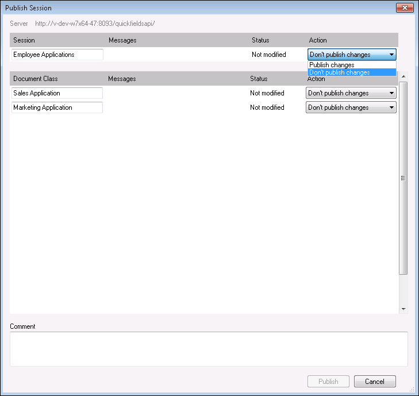Click the Status header in the Document Class table
Viewport: 419px width, 396px height.
click(x=259, y=79)
